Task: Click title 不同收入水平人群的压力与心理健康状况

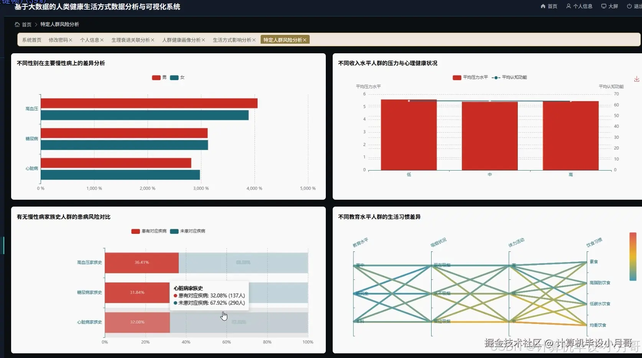Action: click(387, 63)
